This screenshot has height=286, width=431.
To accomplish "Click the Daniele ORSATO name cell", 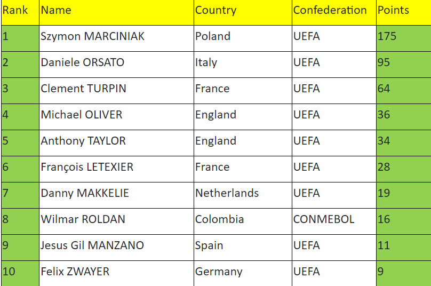I will tap(116, 65).
